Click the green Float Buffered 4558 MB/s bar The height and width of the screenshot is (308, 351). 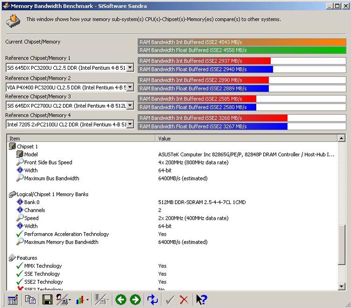242,50
